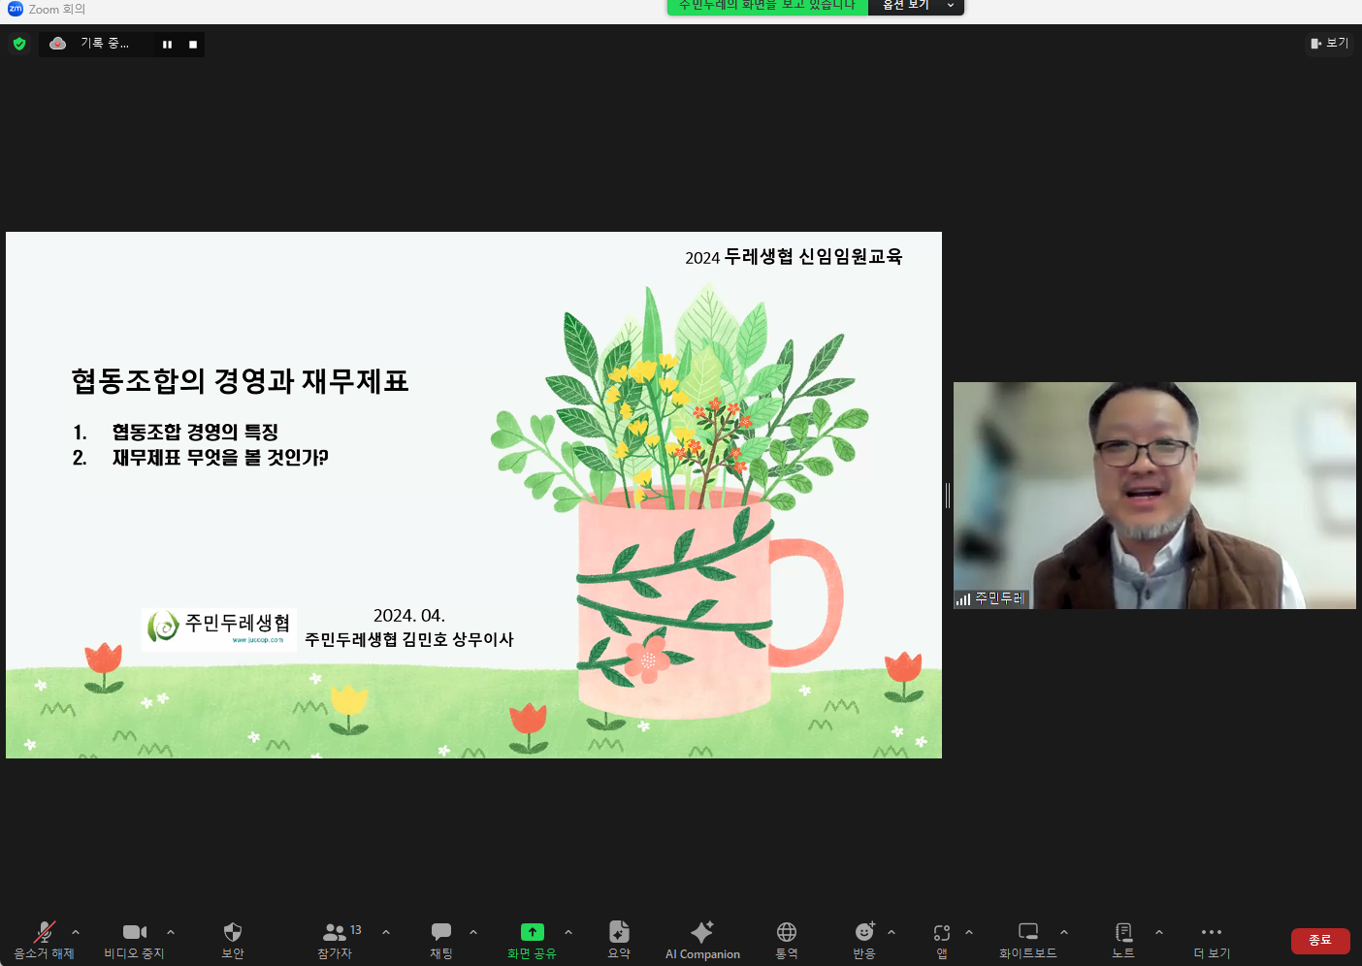
Task: Stop the video with 비디오 중지
Action: coord(134,939)
